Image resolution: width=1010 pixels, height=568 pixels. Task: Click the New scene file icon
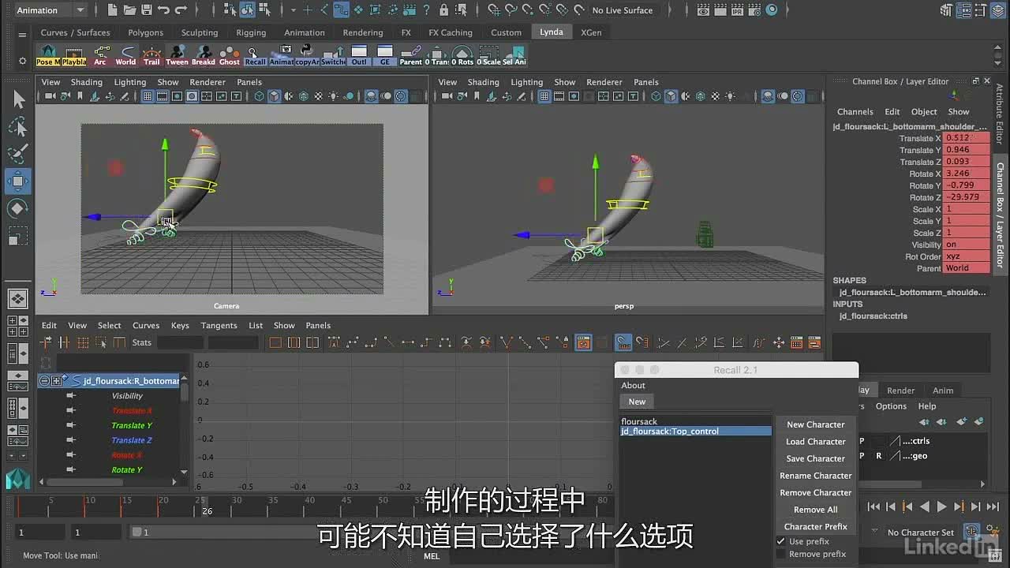click(112, 10)
